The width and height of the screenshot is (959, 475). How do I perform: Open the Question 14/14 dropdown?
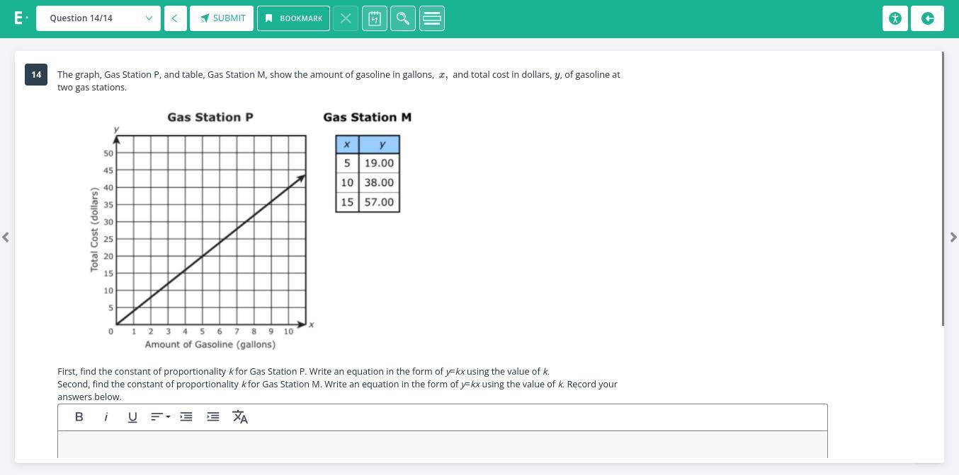[x=98, y=18]
